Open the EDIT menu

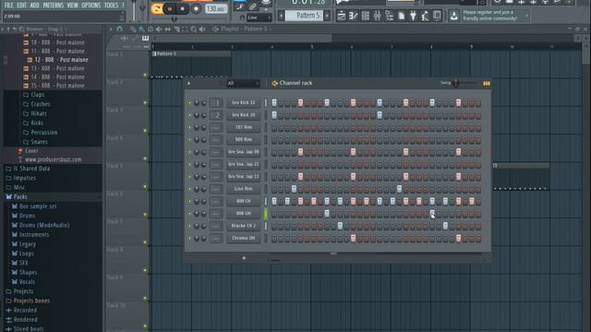click(22, 5)
